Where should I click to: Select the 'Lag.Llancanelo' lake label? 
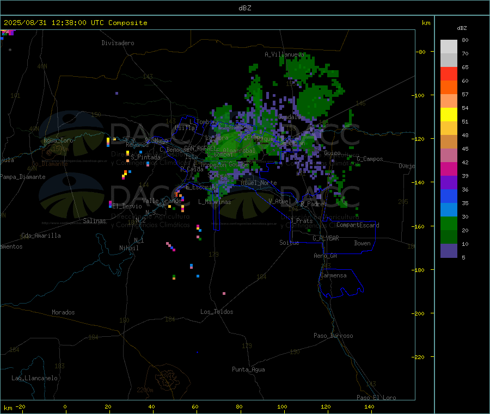click(x=34, y=378)
